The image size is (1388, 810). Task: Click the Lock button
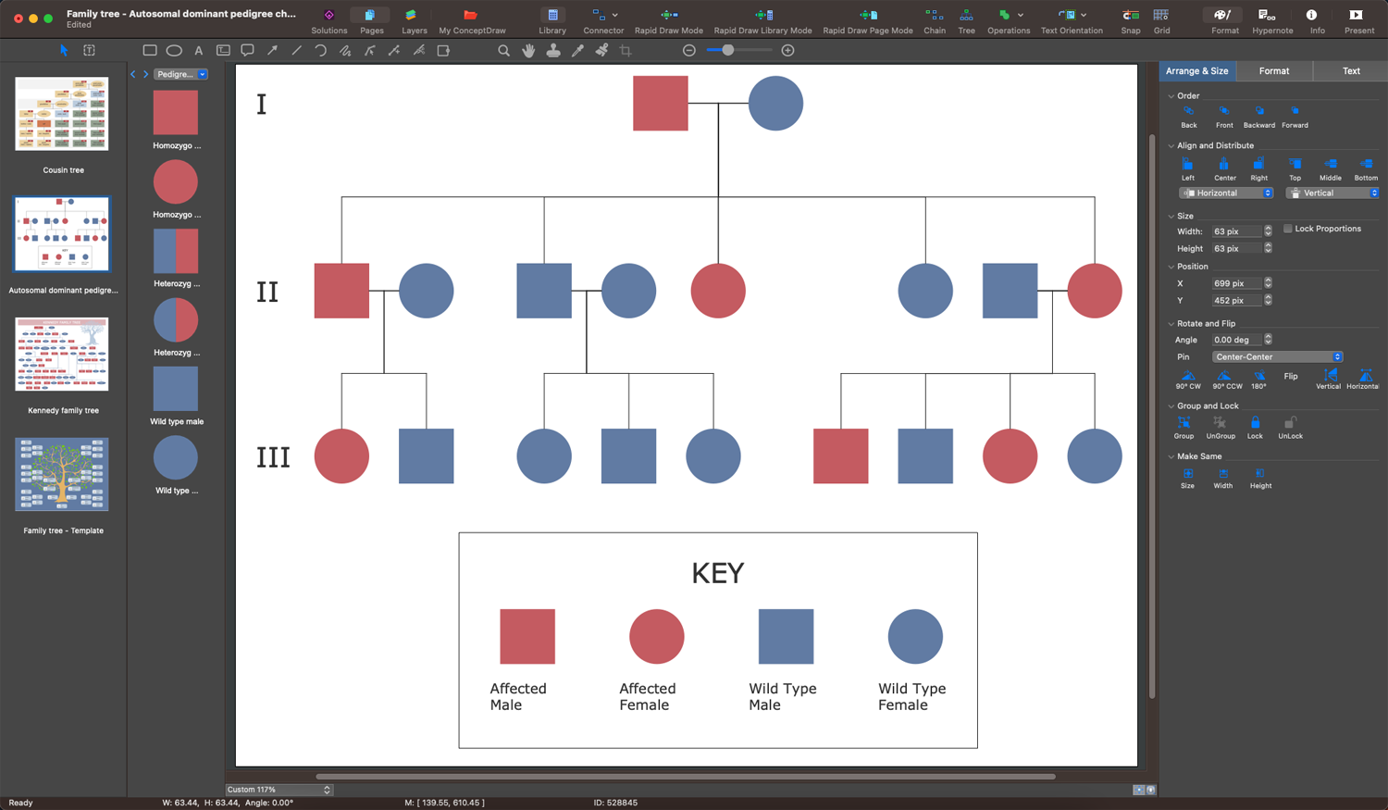(x=1255, y=428)
